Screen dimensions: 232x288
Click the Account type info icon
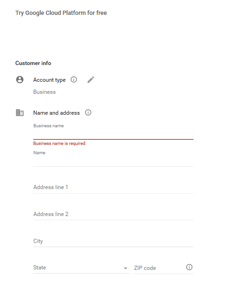pos(74,80)
